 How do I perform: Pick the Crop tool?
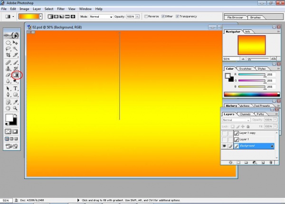9,55
